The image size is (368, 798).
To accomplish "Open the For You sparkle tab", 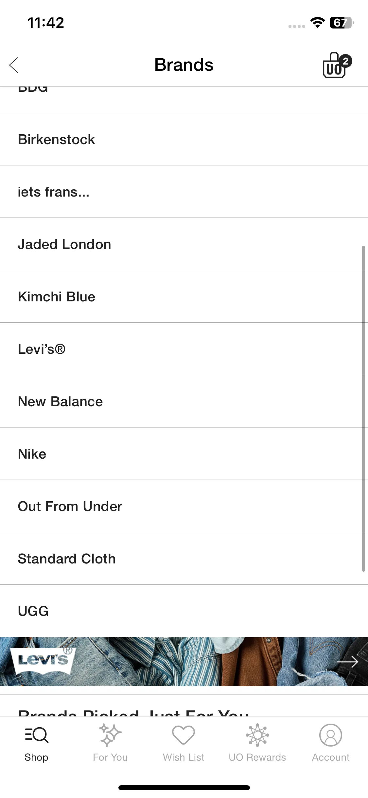I will [110, 743].
